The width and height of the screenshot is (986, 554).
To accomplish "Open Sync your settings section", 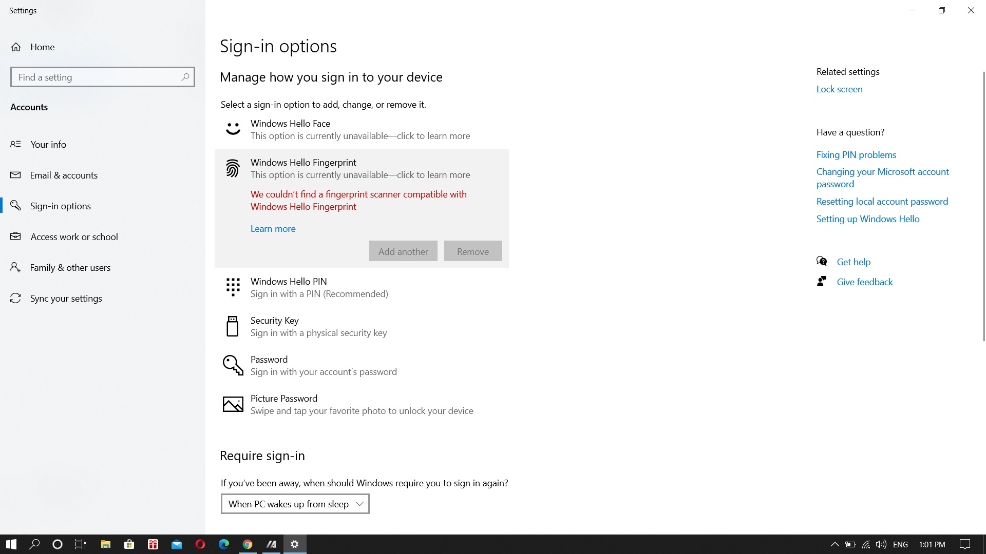I will 66,298.
